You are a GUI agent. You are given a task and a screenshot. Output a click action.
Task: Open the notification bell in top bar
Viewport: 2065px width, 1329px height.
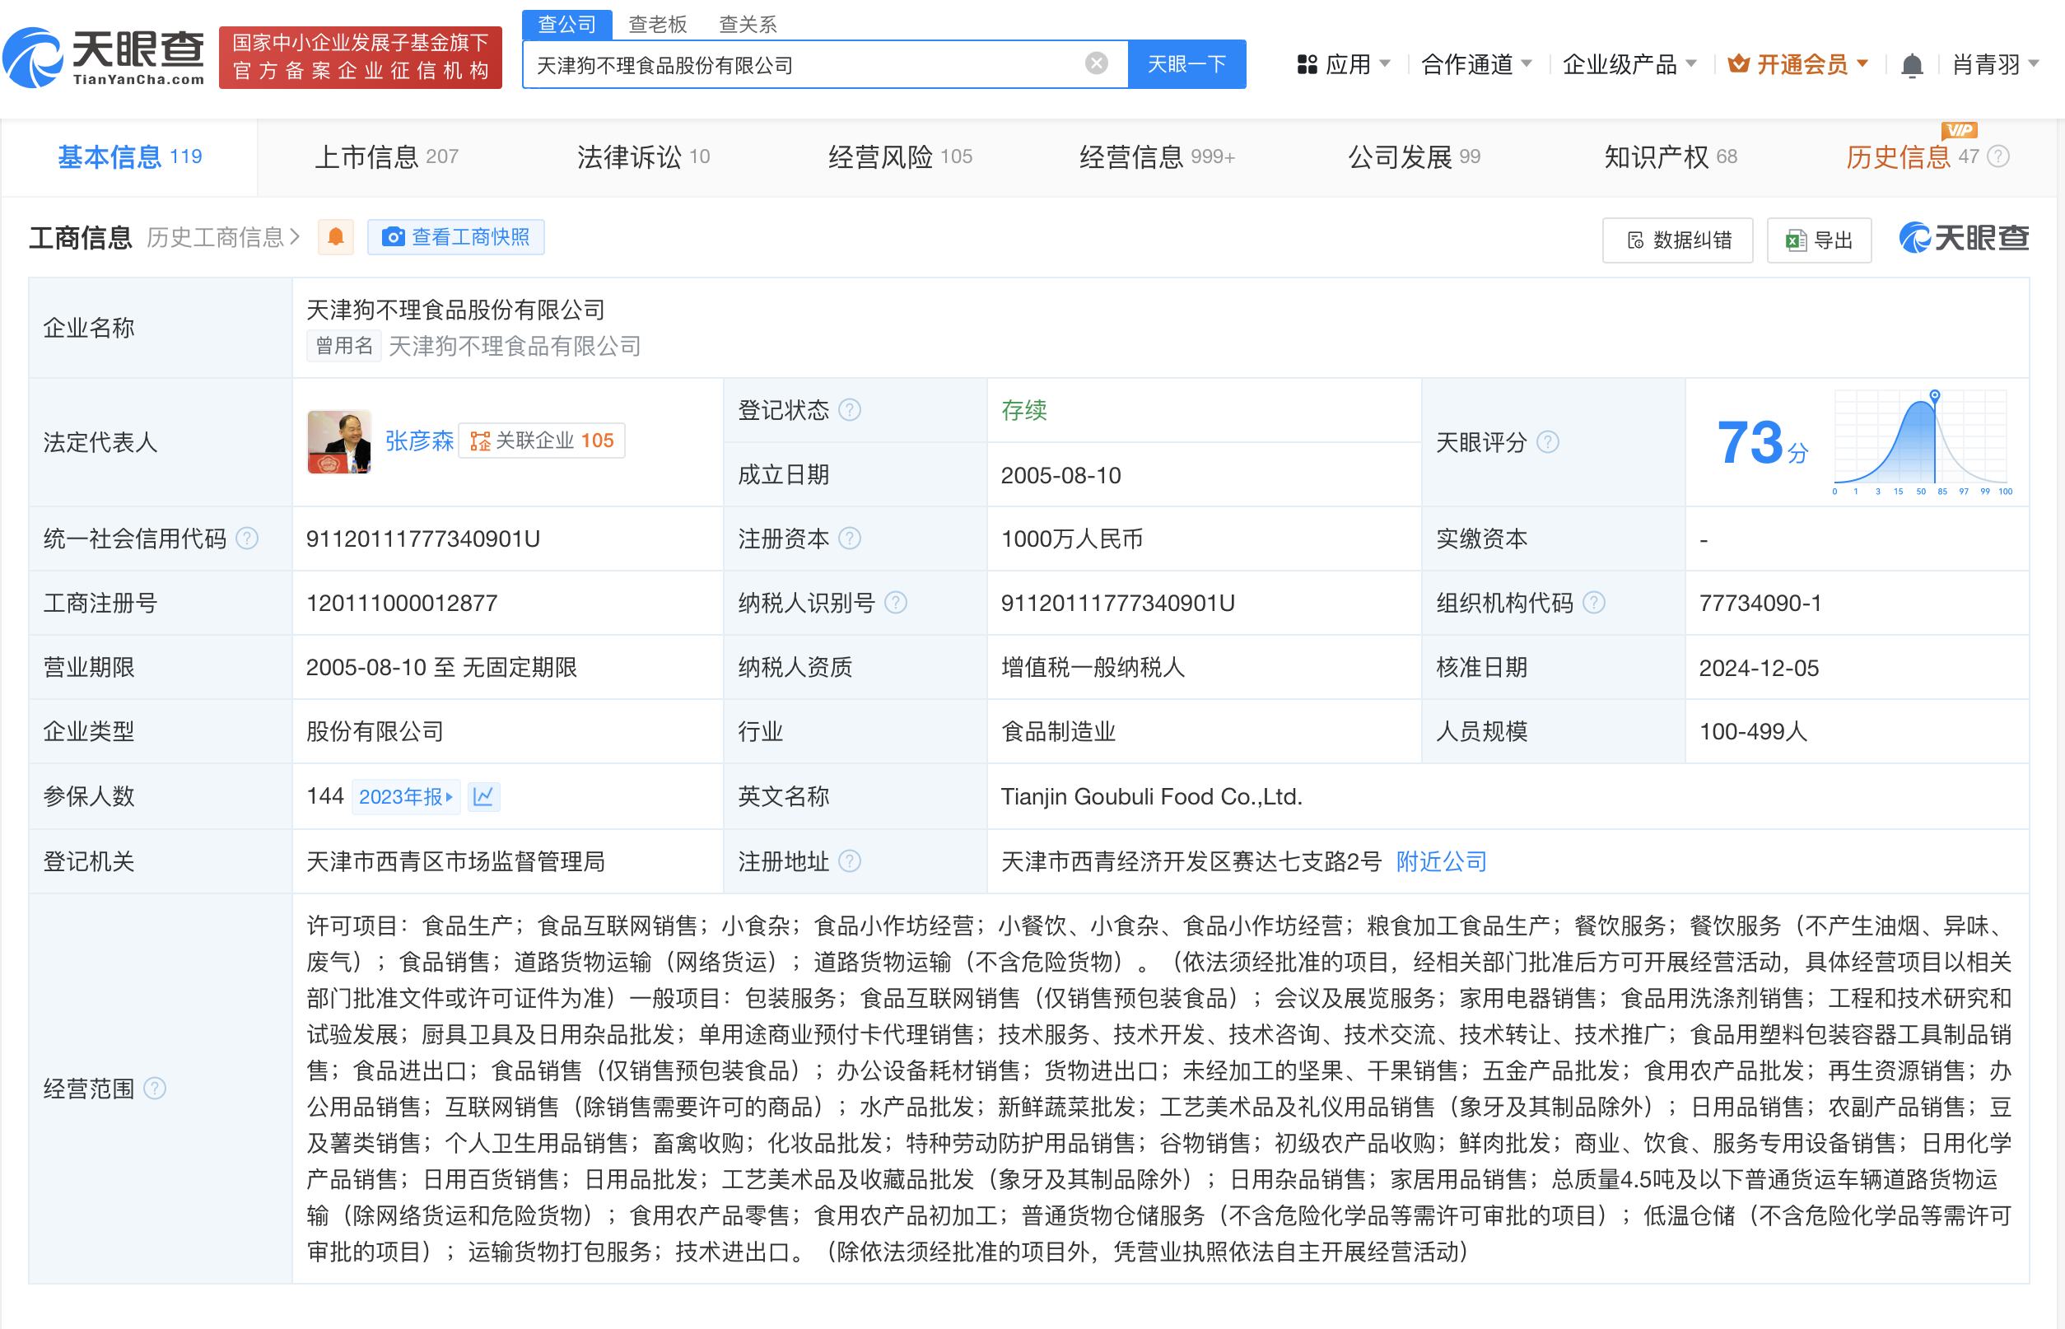(1911, 65)
